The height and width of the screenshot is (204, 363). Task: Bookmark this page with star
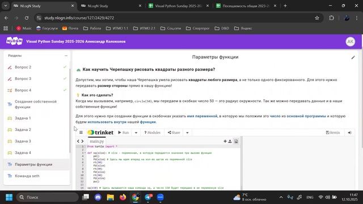point(317,18)
